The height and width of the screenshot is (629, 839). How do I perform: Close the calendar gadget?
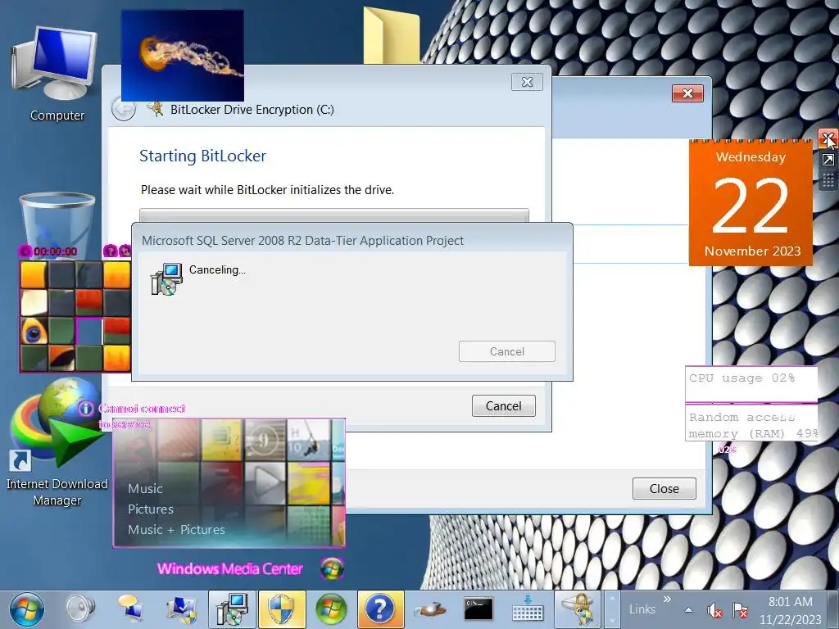(828, 138)
